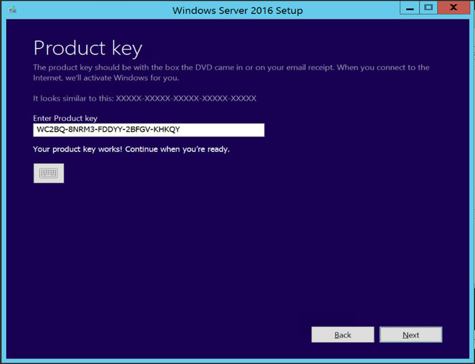Click the 'Product key' page heading
Screen dimensions: 475x364
pos(88,48)
